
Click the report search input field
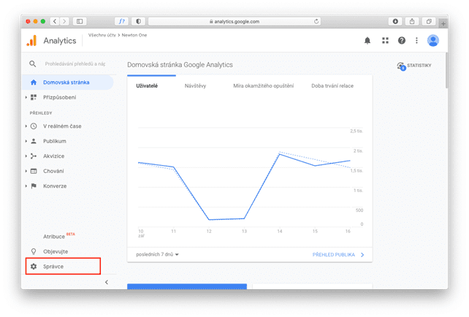point(75,64)
